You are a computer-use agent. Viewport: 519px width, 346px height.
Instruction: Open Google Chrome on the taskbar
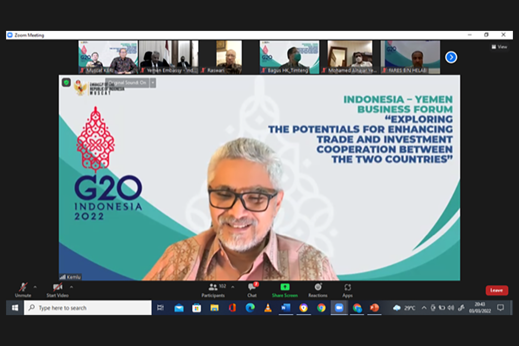(321, 308)
